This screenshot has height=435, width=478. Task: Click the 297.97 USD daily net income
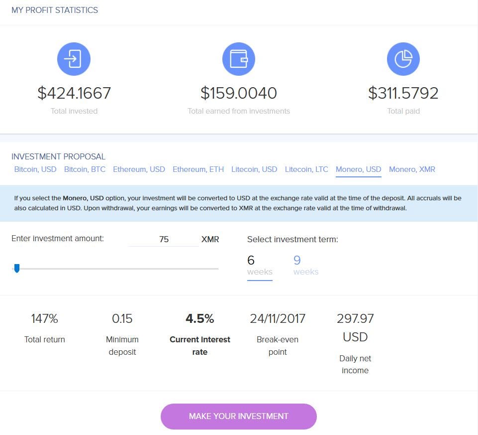click(x=355, y=327)
